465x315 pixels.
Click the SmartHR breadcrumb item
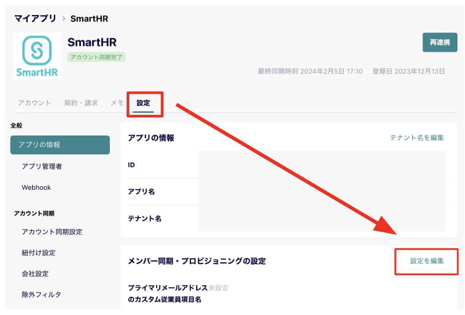click(x=89, y=18)
